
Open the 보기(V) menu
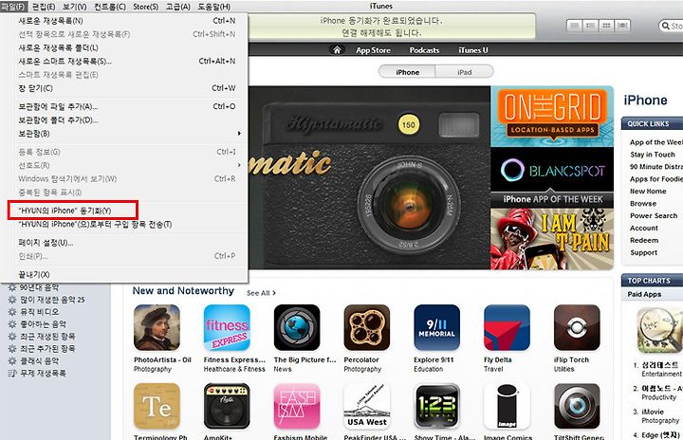click(x=75, y=7)
